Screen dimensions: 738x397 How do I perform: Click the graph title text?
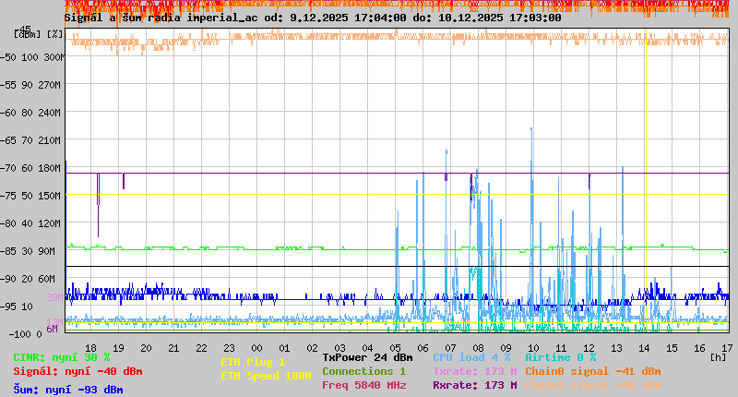312,18
